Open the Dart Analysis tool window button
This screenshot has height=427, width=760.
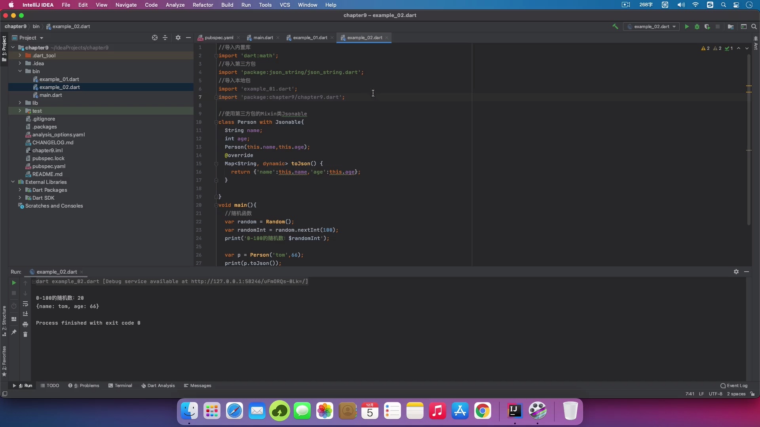158,385
